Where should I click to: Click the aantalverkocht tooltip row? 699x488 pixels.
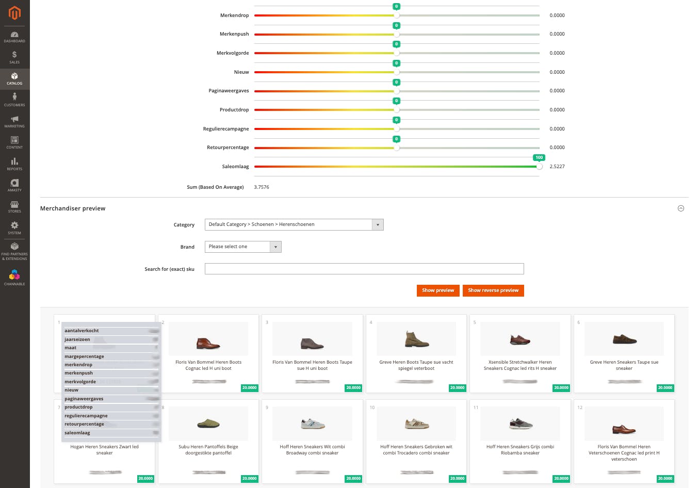coord(111,331)
